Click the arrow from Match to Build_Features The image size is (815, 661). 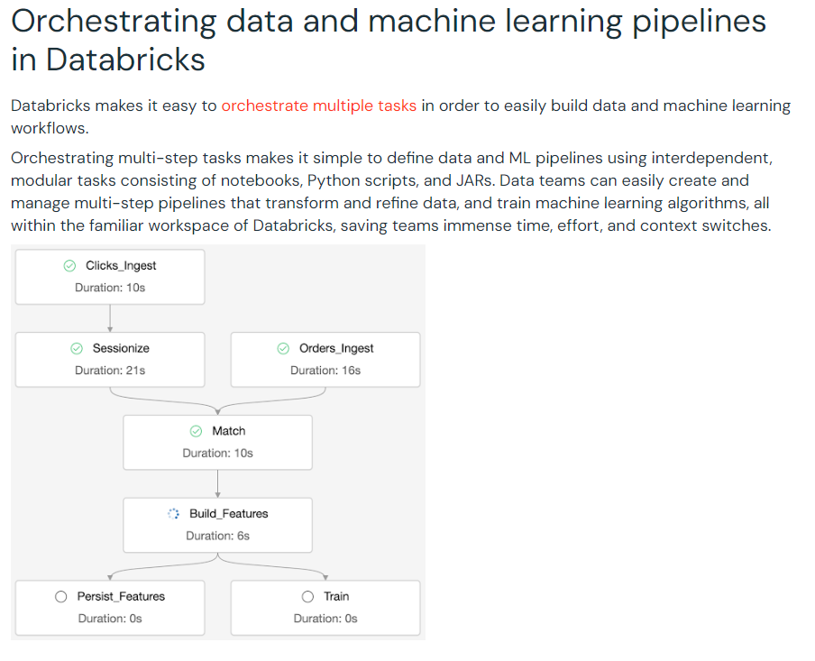(218, 483)
